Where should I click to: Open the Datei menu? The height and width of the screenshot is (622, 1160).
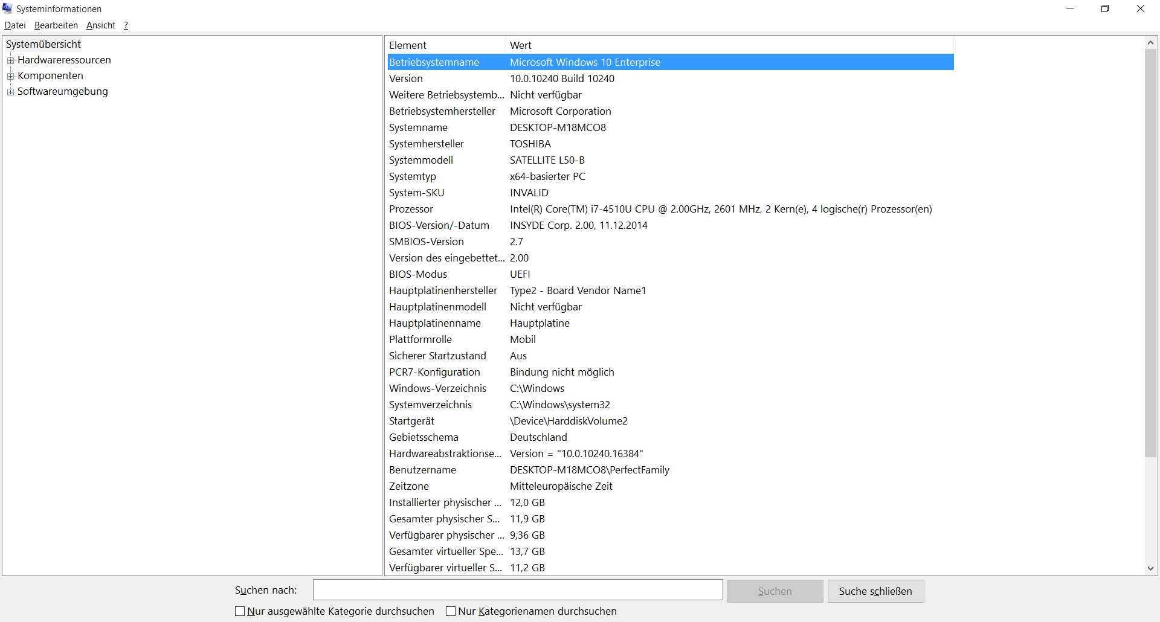[15, 25]
